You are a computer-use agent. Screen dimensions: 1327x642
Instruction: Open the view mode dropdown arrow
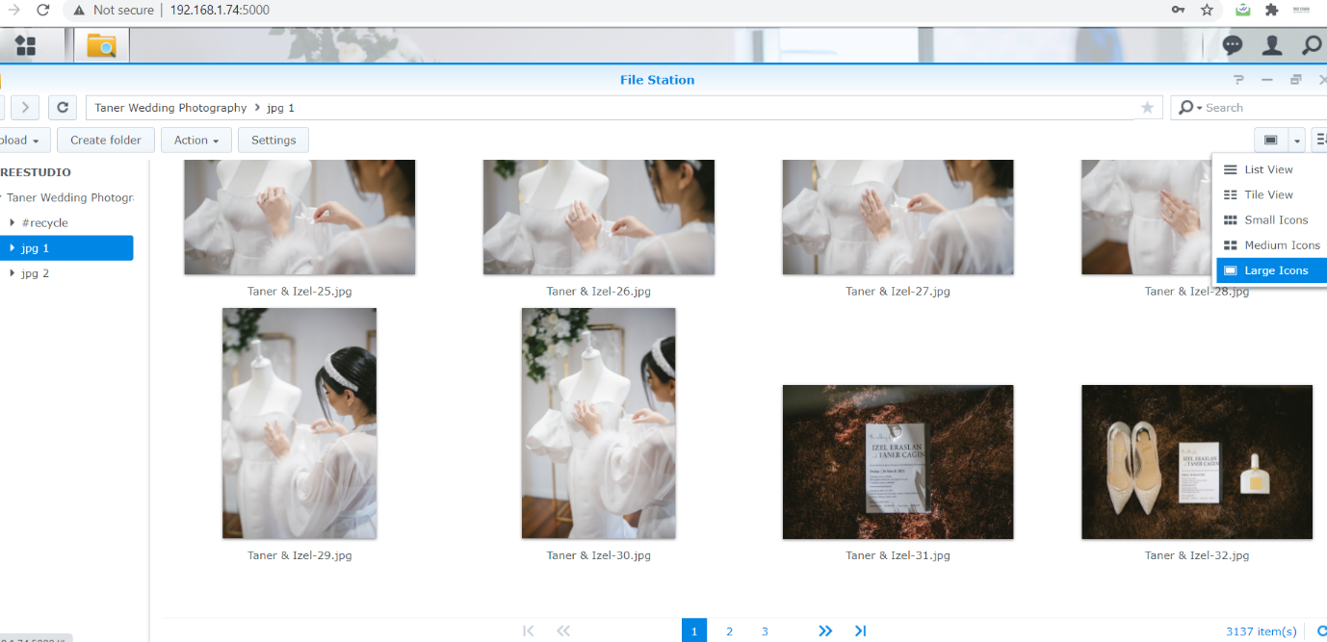(x=1297, y=141)
